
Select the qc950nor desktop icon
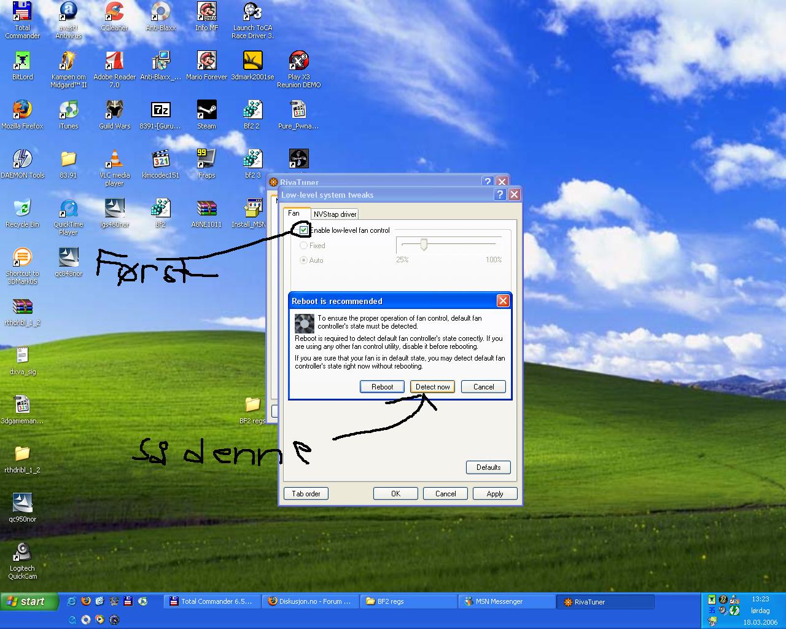coord(22,508)
